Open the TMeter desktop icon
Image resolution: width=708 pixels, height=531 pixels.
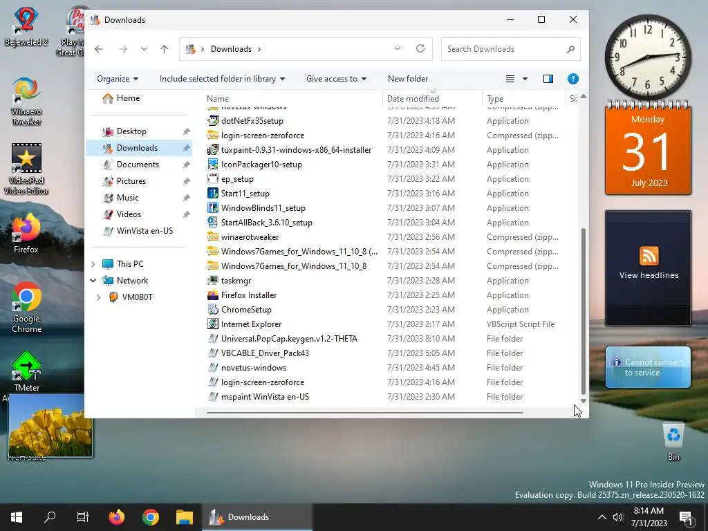click(x=27, y=371)
